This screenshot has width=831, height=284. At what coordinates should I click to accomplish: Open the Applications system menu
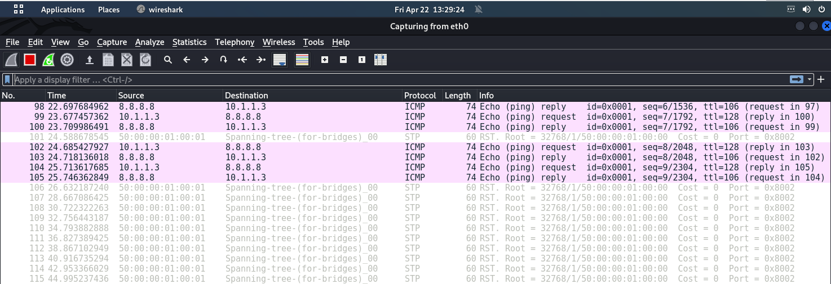(63, 10)
